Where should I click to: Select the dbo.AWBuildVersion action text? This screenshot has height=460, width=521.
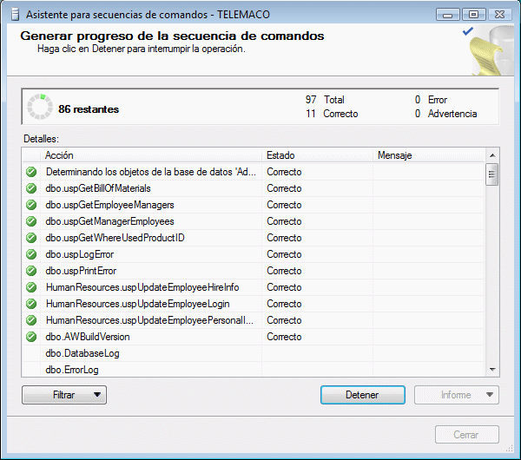[x=88, y=337]
